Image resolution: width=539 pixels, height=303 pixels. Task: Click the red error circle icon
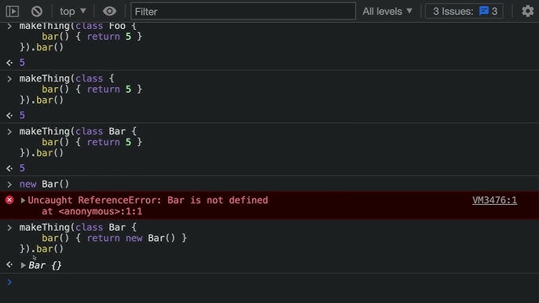[9, 200]
